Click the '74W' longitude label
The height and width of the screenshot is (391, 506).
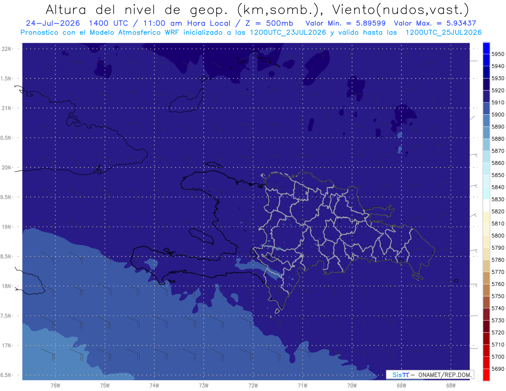(x=154, y=385)
